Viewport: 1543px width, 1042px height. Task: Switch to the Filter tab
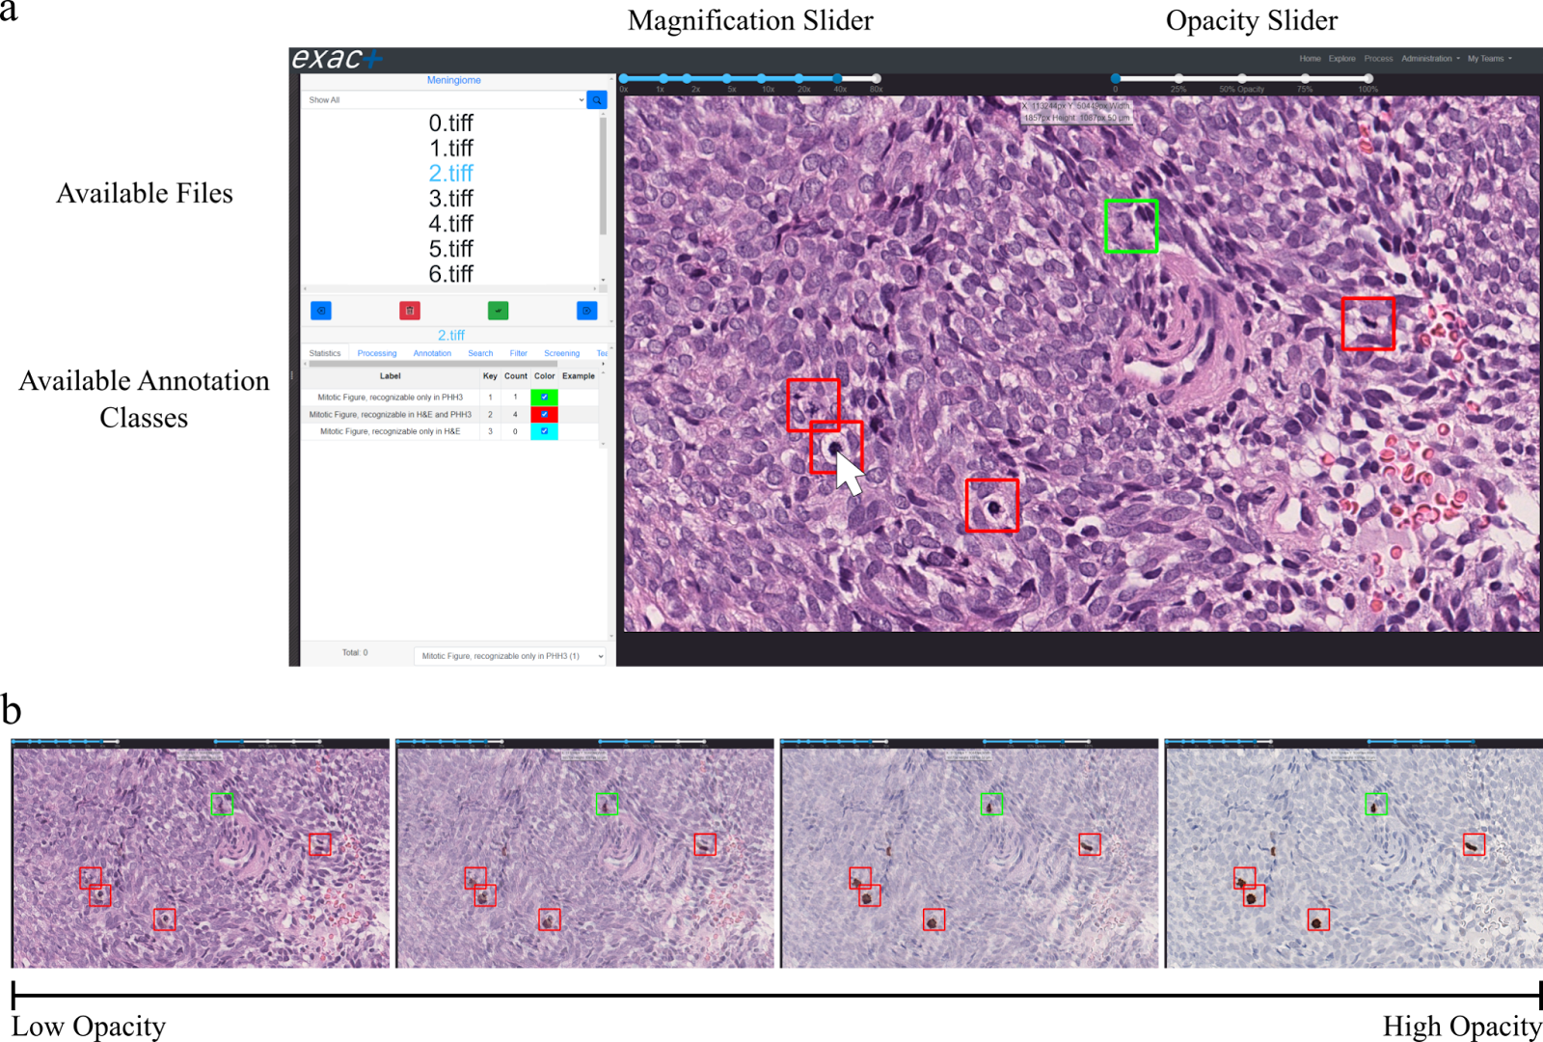click(x=518, y=353)
